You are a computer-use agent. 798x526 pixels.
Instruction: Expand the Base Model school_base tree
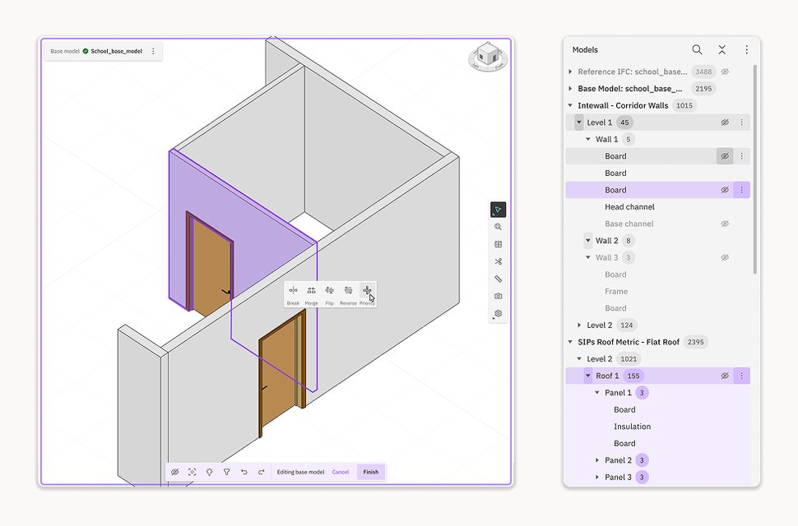tap(570, 89)
